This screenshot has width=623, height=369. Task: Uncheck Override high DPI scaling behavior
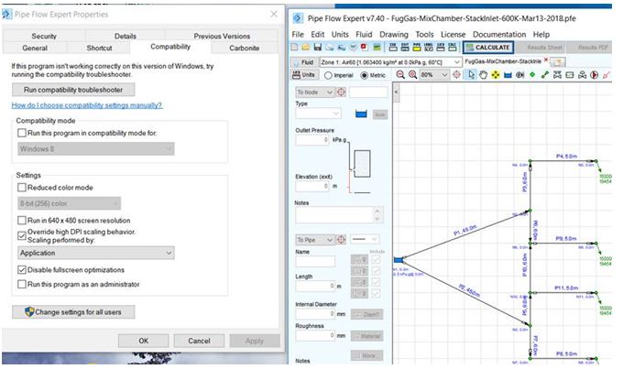point(22,235)
